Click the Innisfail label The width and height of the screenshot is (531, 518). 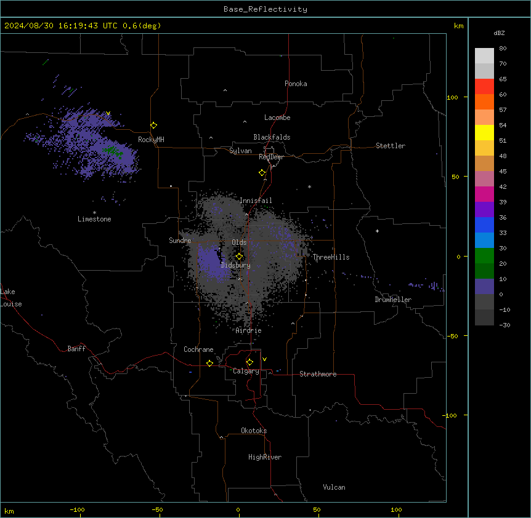[x=256, y=201]
